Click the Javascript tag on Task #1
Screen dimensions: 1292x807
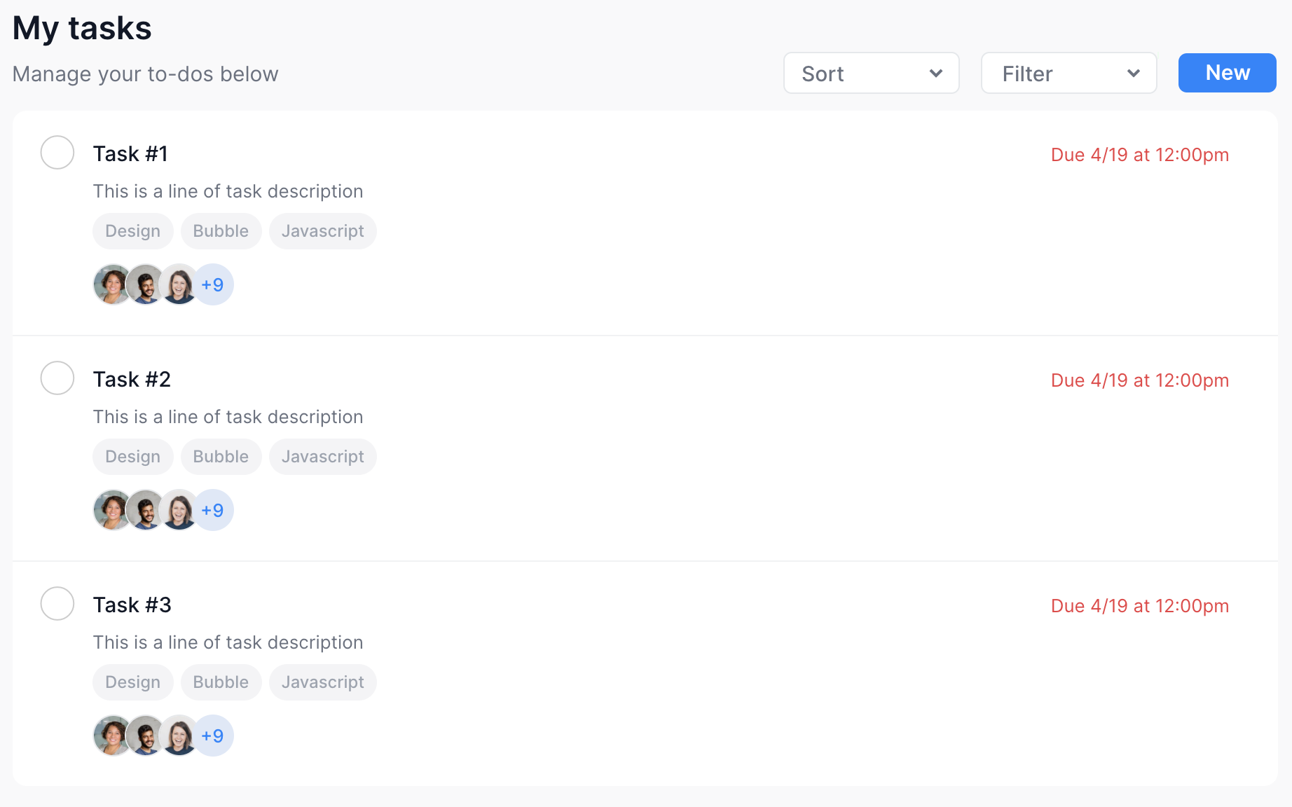[322, 231]
